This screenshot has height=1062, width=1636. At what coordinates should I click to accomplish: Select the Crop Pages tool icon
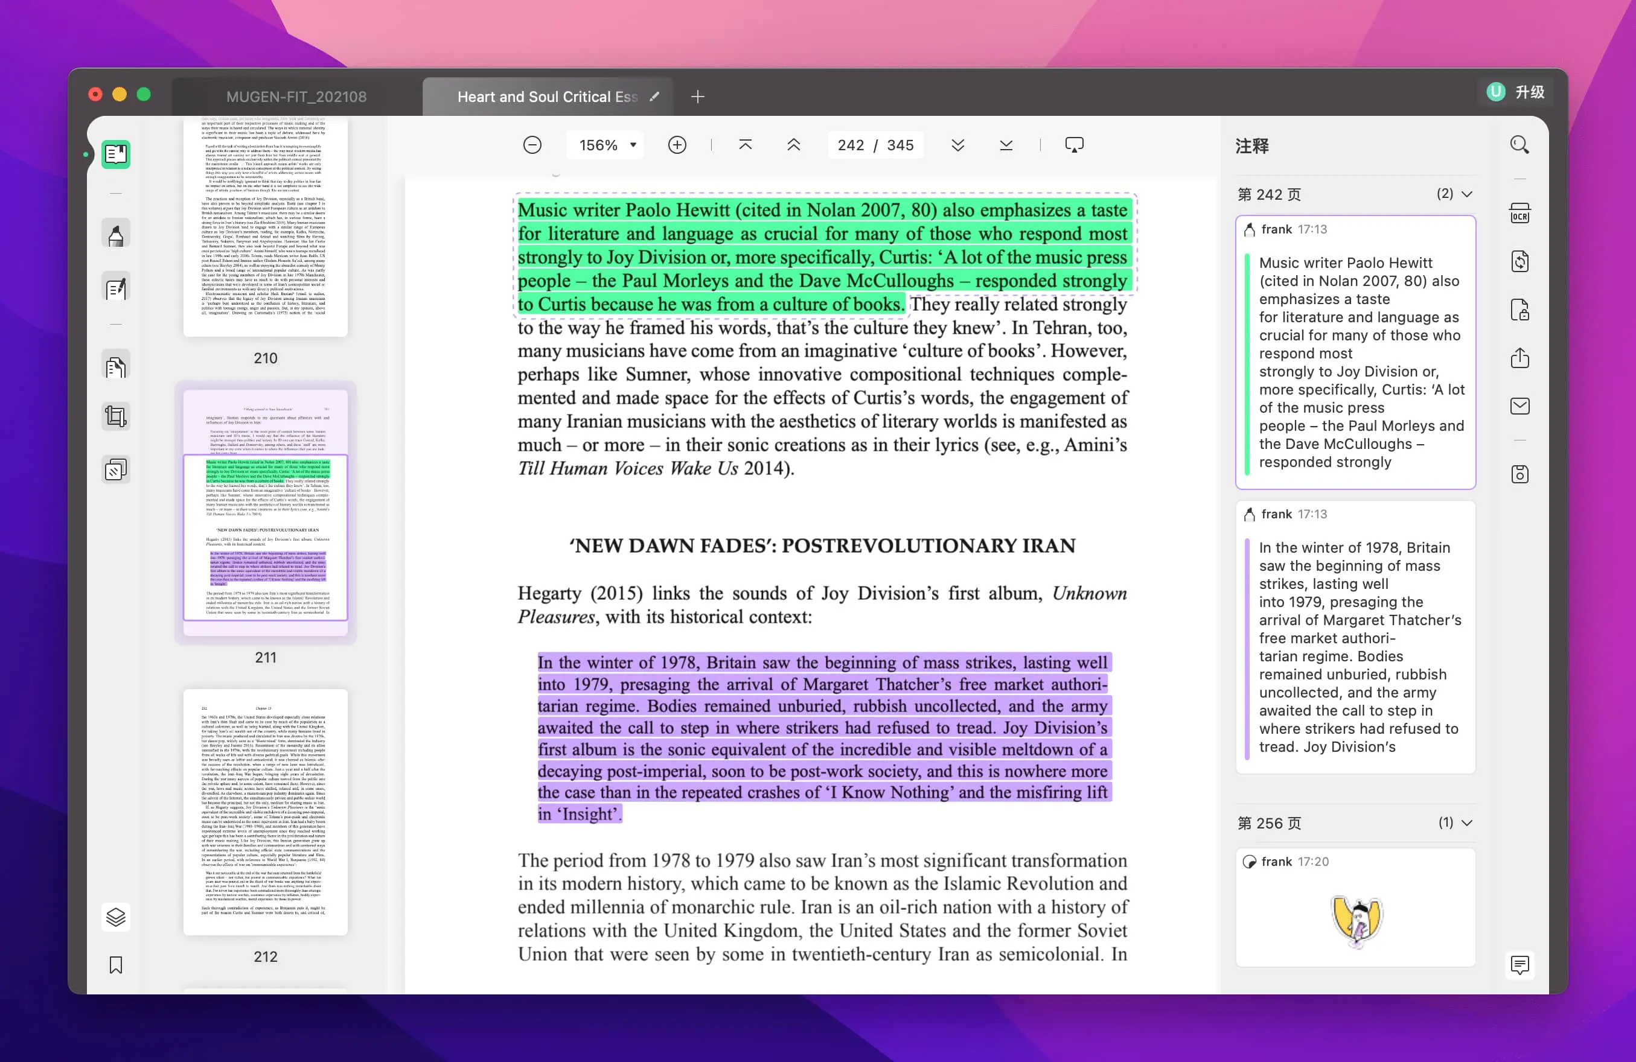[x=115, y=416]
